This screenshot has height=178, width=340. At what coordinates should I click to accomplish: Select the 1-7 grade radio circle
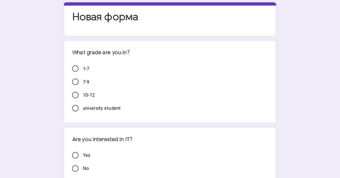[x=75, y=69]
